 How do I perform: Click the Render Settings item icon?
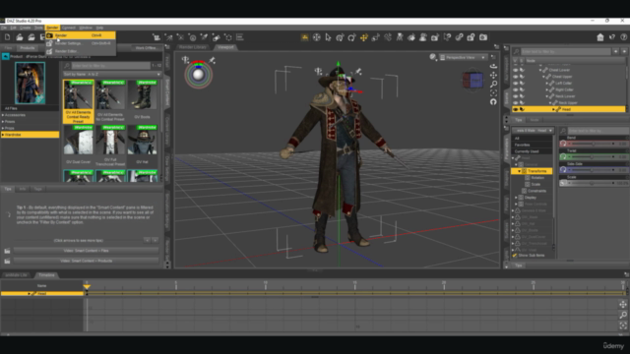tap(49, 43)
